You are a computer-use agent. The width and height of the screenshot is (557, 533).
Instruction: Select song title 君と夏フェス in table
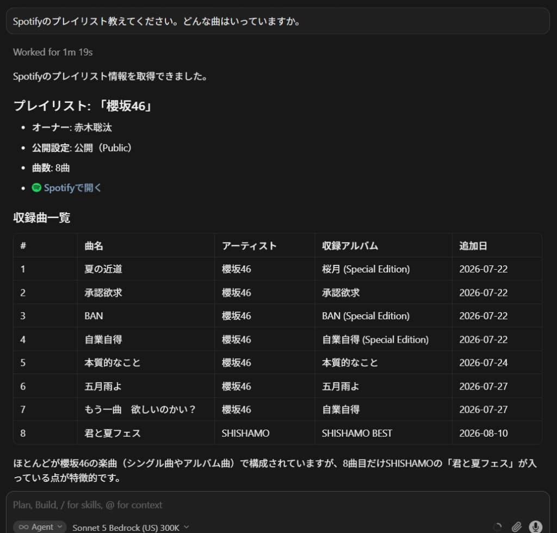[x=113, y=433]
